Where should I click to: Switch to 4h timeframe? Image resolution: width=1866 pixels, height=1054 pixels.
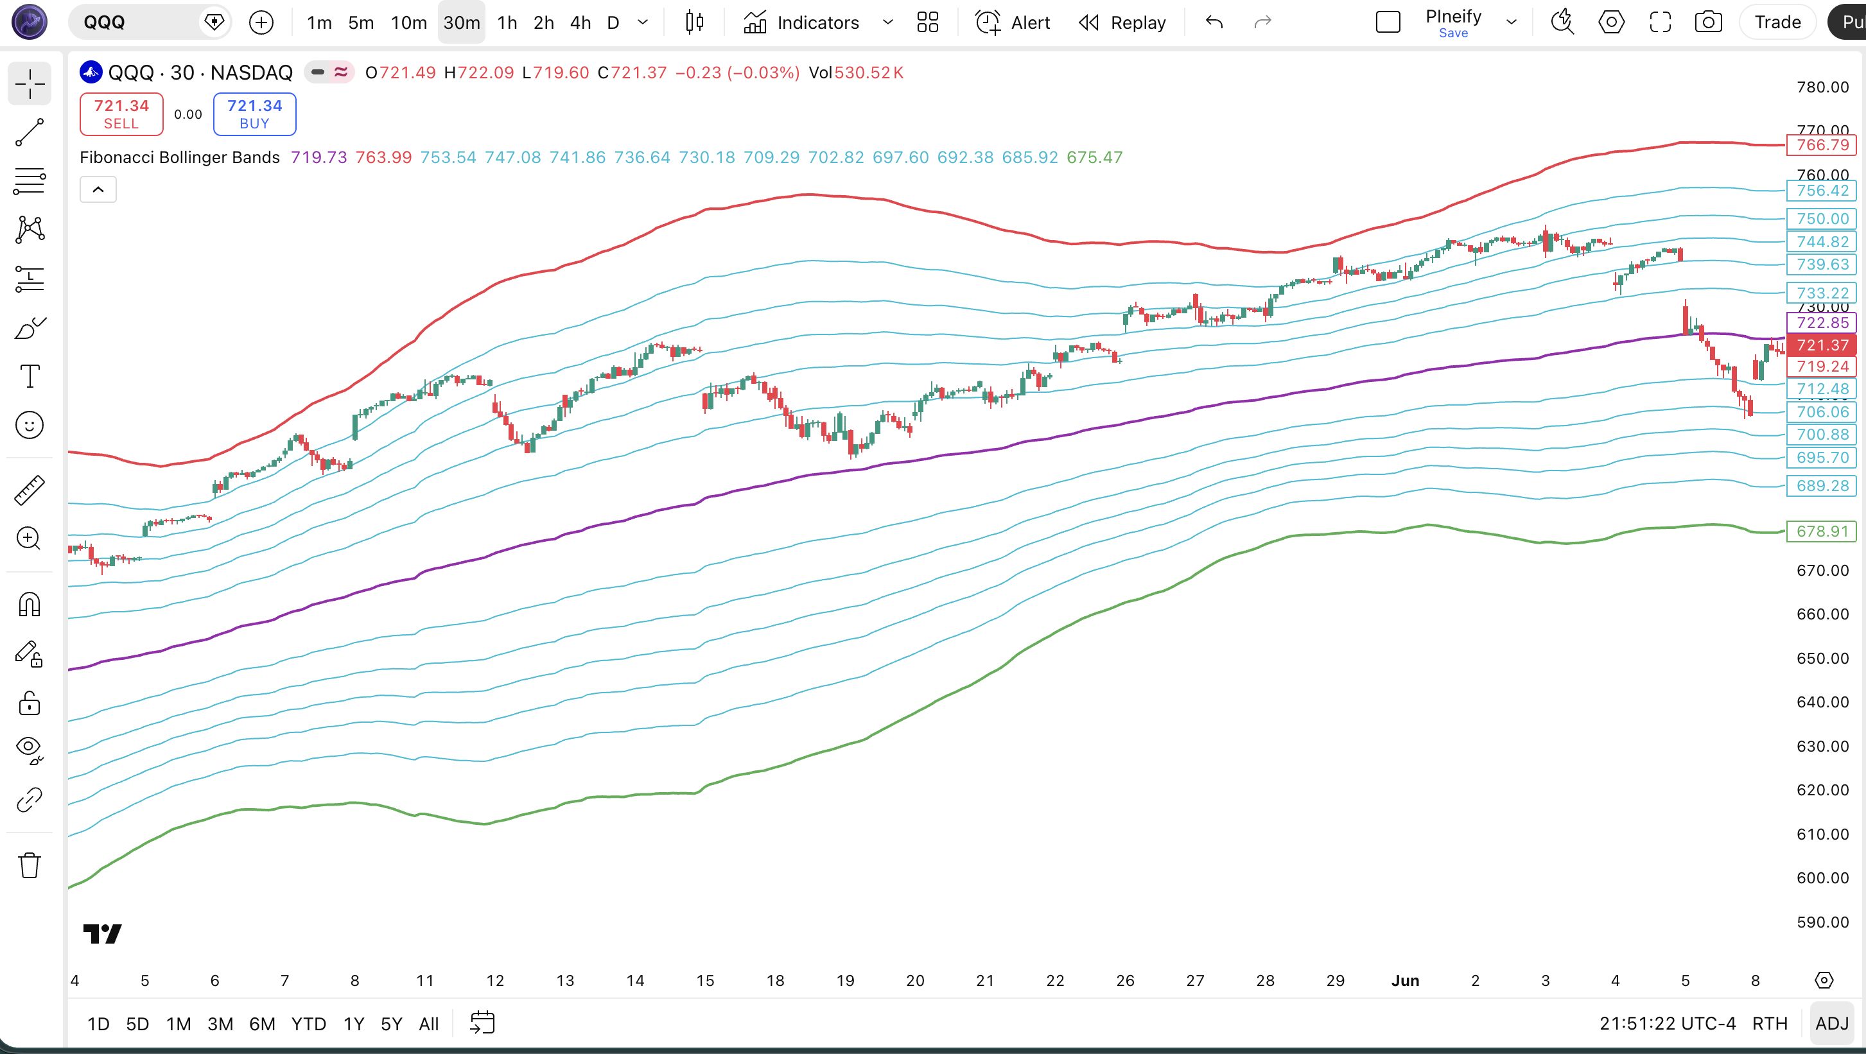[x=580, y=22]
